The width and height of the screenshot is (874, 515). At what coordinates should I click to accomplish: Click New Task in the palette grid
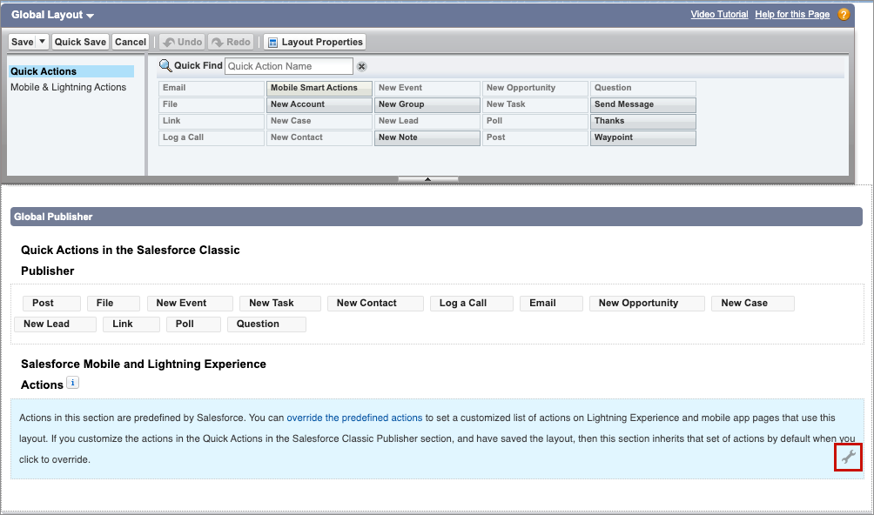coord(535,104)
